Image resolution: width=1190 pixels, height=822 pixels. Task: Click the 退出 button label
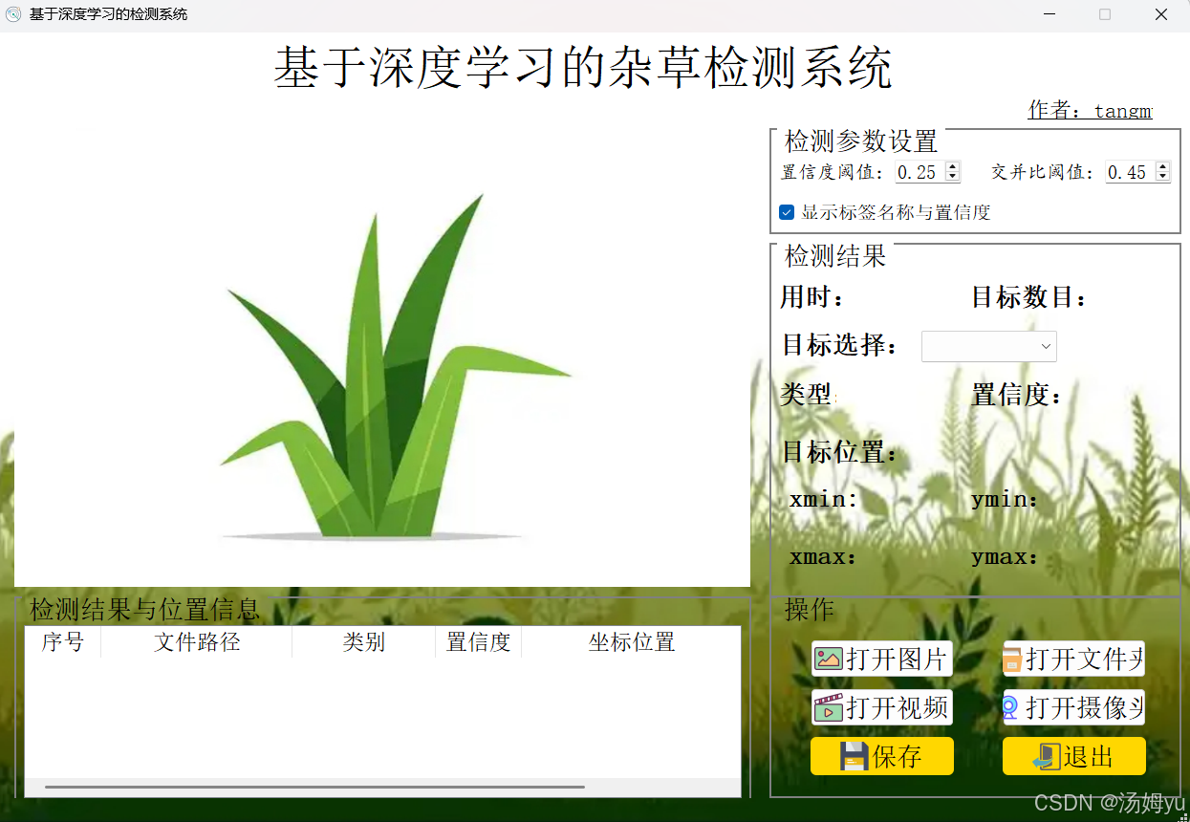tap(1089, 756)
